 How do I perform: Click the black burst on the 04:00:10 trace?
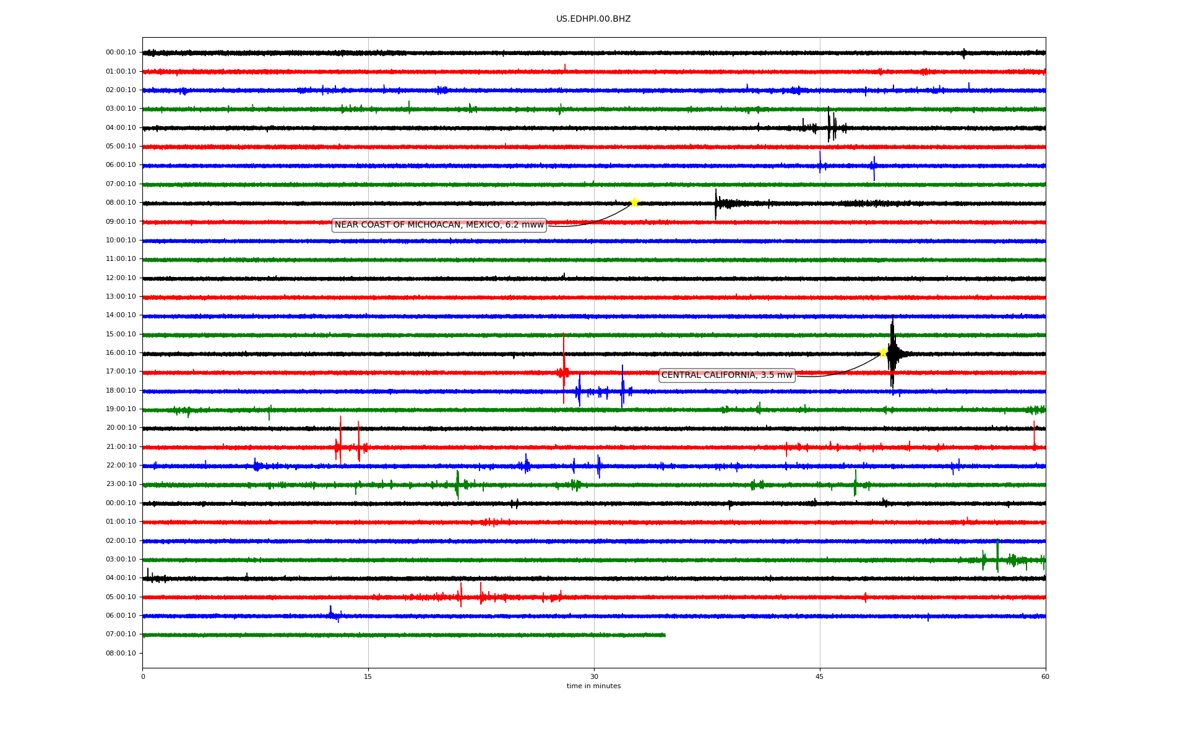point(829,127)
